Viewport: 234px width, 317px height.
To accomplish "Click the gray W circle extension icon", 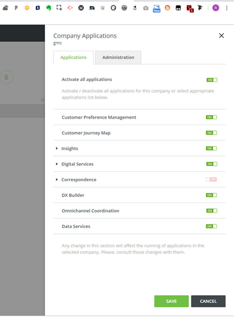I will pos(124,8).
